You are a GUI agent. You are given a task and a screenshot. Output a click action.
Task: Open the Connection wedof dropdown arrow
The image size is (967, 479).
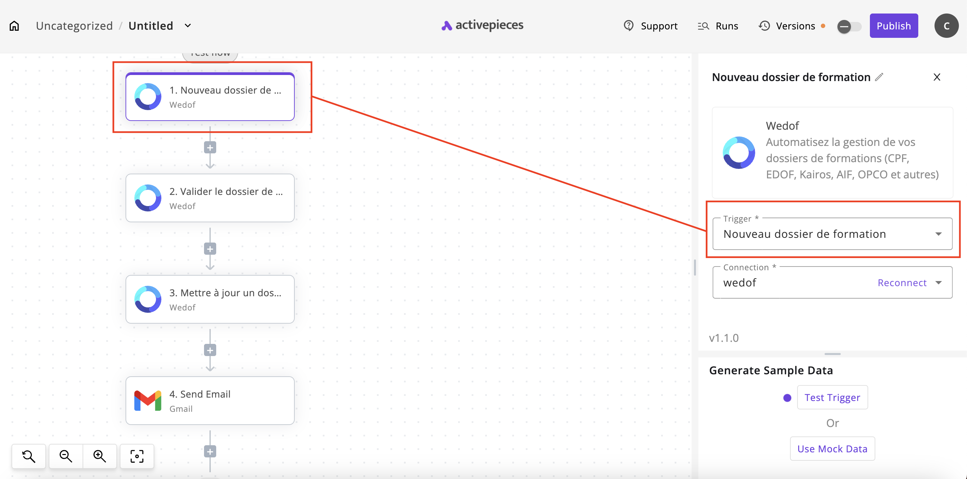point(939,283)
